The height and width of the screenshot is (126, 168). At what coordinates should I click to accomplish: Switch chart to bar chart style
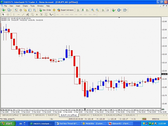click(x=78, y=10)
